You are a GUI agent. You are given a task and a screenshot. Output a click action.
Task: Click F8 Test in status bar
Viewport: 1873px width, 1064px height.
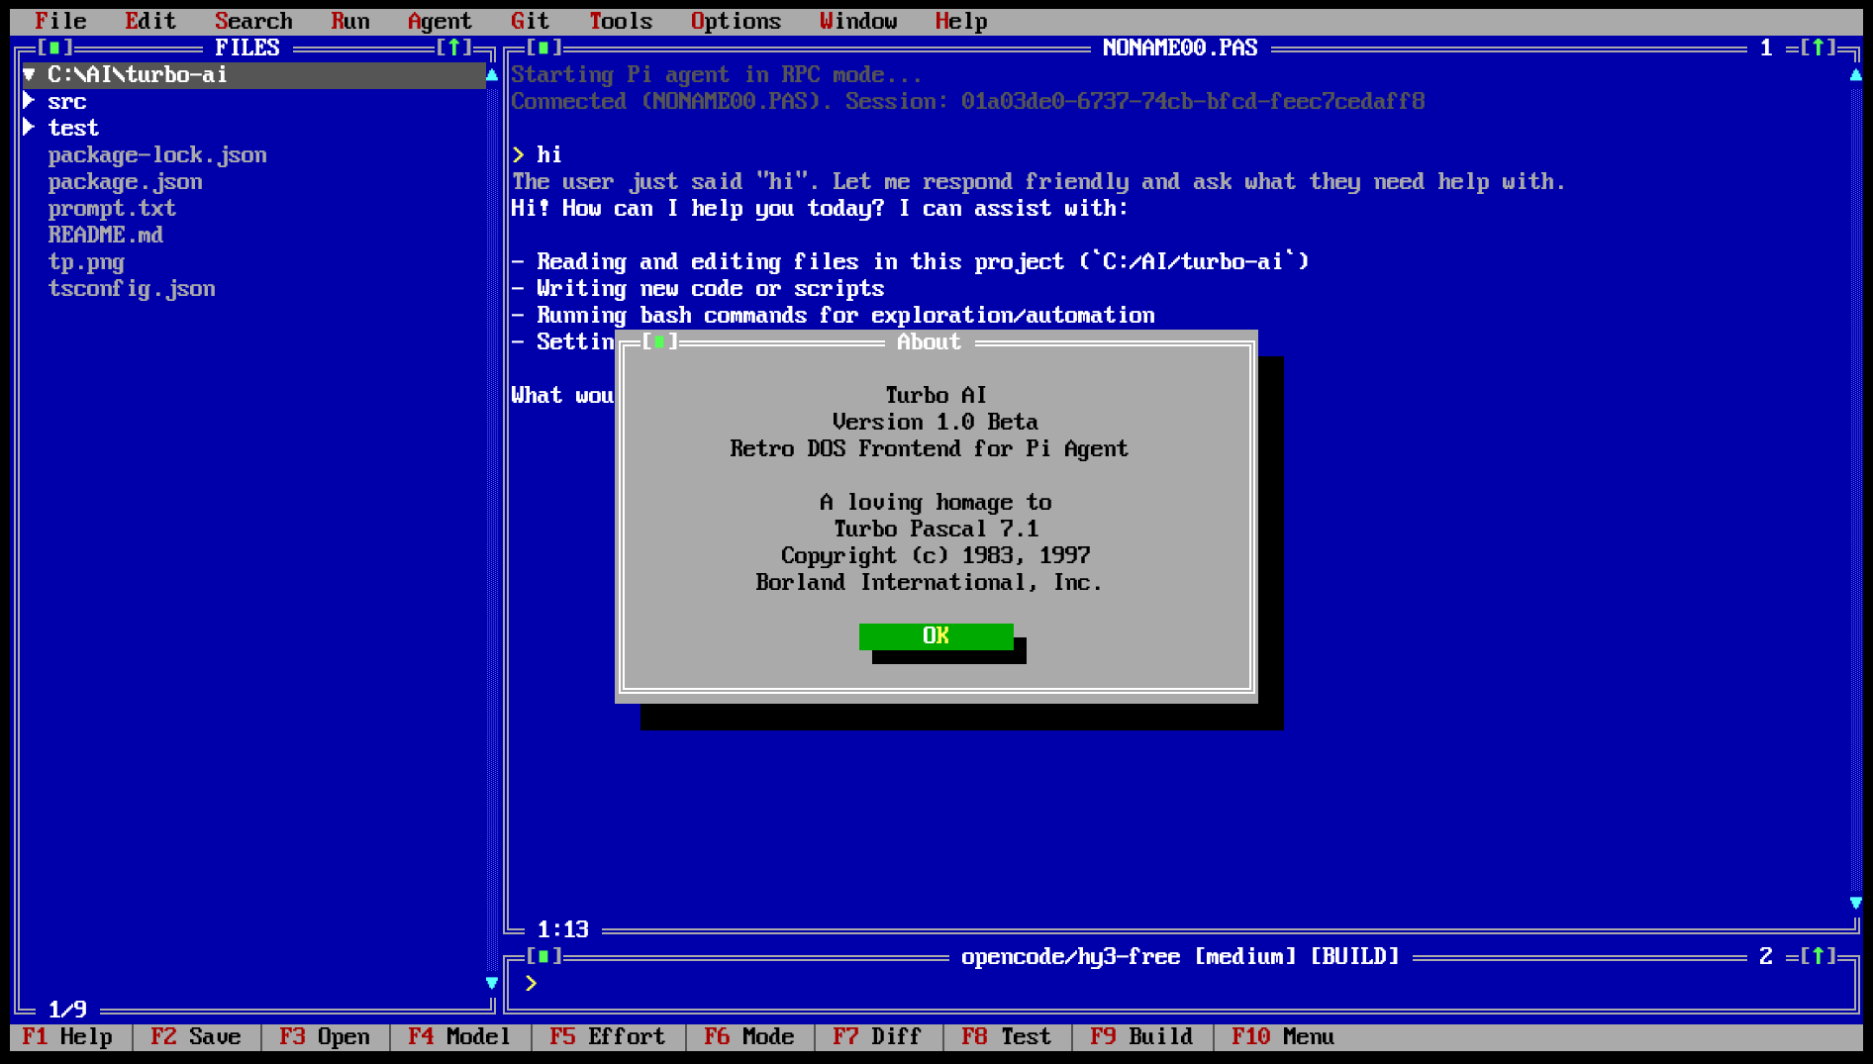coord(1006,1036)
